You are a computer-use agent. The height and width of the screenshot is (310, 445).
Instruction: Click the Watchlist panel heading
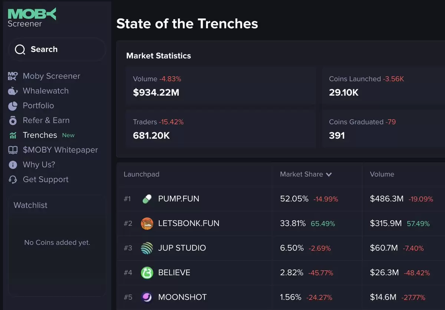(30, 205)
